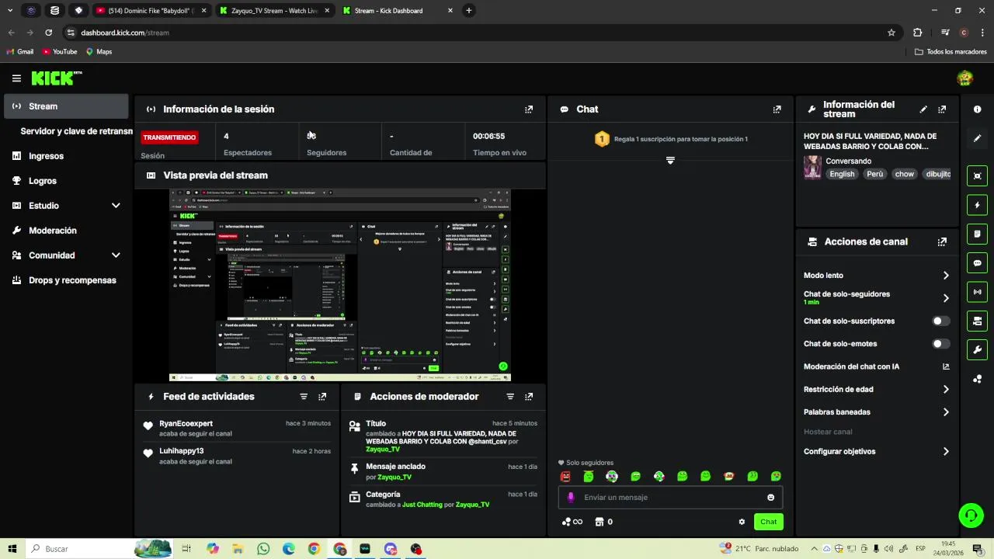
Task: Toggle the wrench widget icon in toolbar
Action: 977,349
